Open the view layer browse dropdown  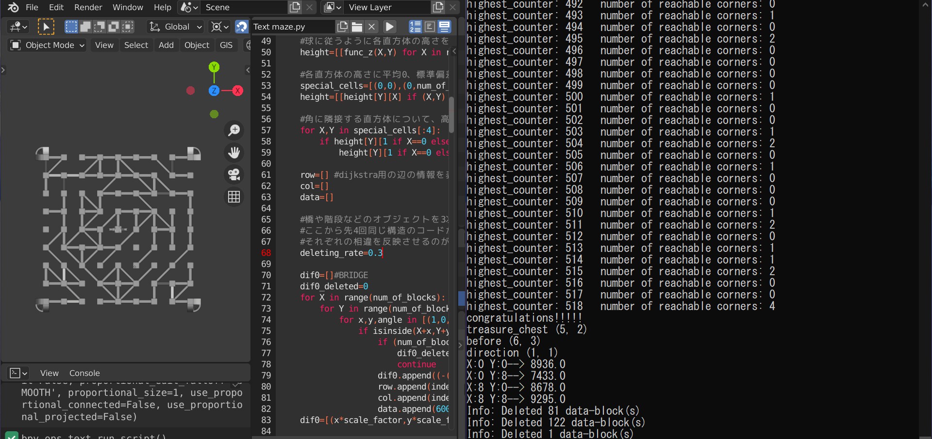tap(333, 7)
